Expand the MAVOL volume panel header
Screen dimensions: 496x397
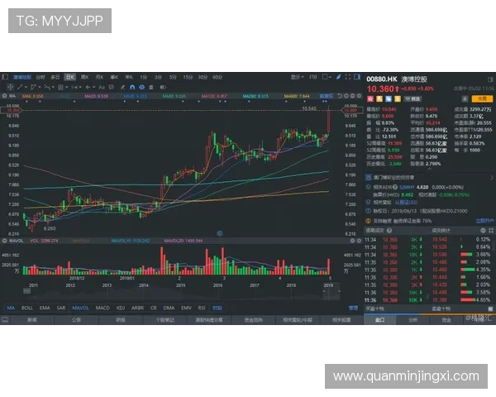(6, 241)
